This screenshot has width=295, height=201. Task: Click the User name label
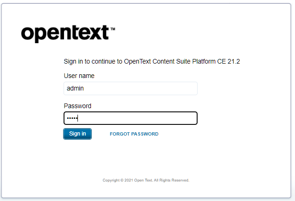pyautogui.click(x=79, y=76)
